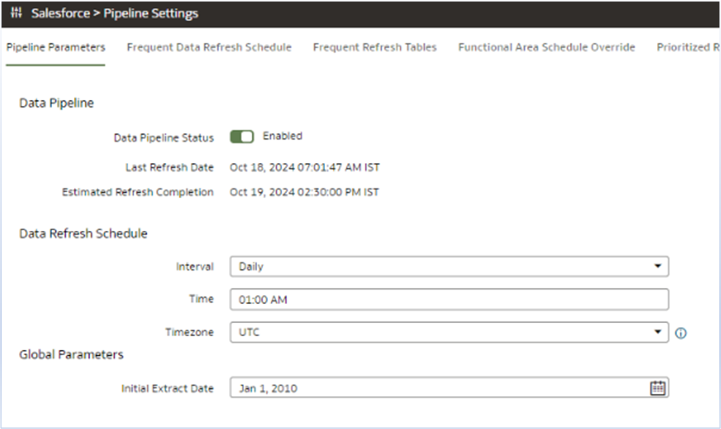Click the Time field label
Viewport: 721px width, 429px height.
(x=201, y=299)
